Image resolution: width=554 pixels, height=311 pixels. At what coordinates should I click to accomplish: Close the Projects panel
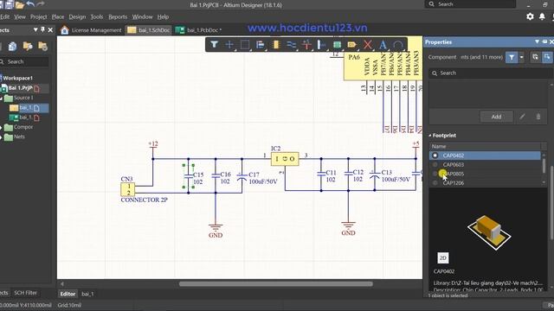[50, 30]
